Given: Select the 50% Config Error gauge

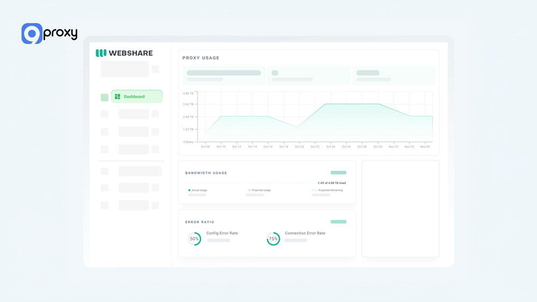Looking at the screenshot, I should (x=194, y=239).
